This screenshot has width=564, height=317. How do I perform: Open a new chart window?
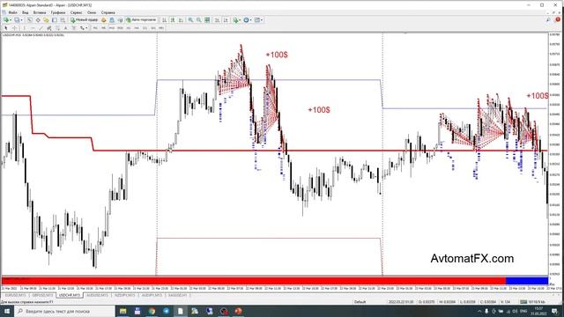[6, 20]
